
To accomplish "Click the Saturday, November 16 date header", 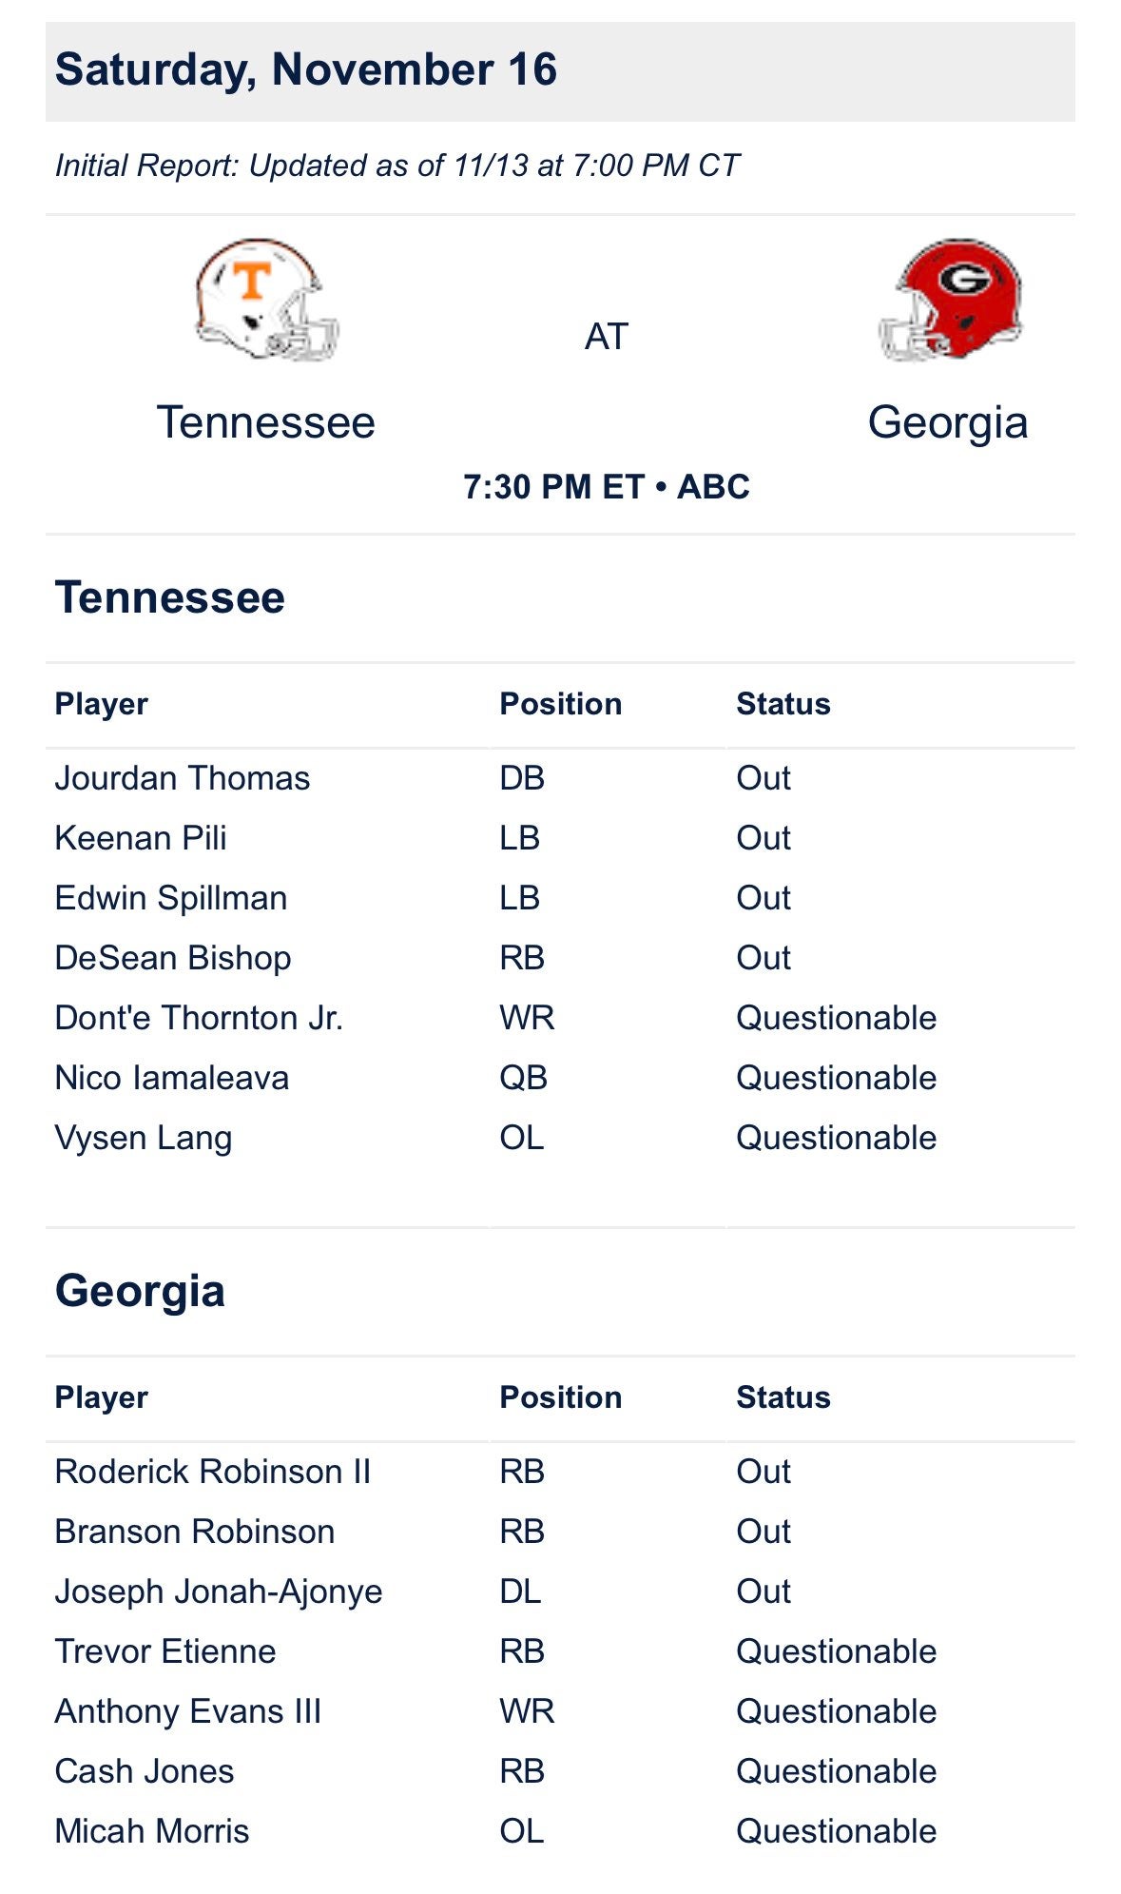I will click(x=306, y=70).
